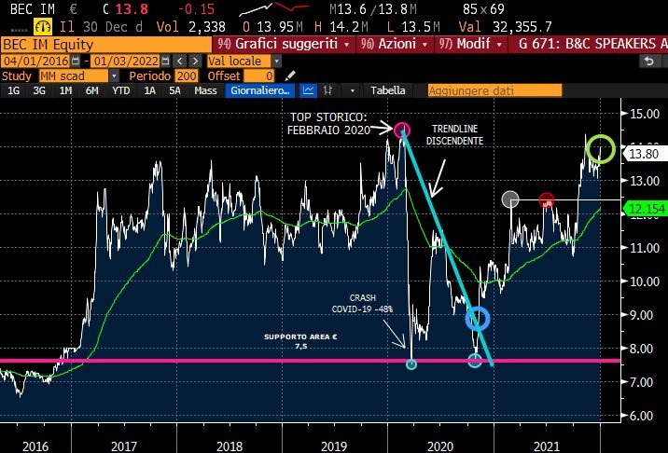
Task: Click the 2021 year axis label
Action: click(547, 446)
